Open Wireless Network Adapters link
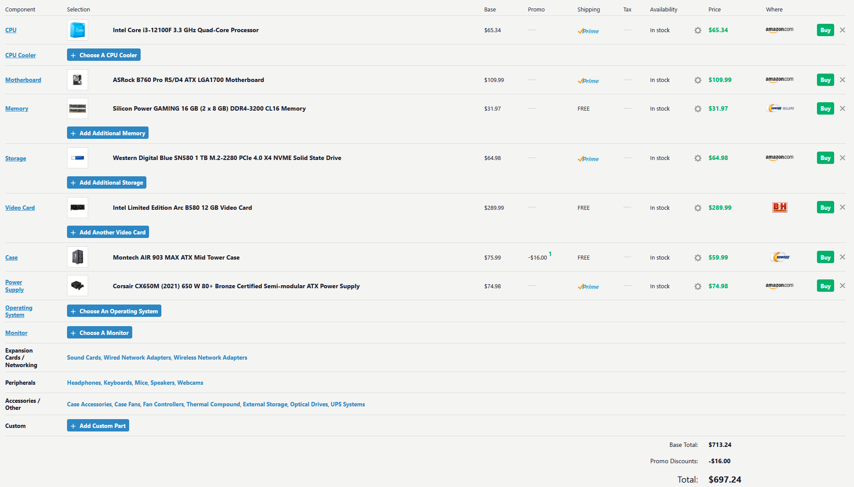This screenshot has width=854, height=487. pos(210,357)
